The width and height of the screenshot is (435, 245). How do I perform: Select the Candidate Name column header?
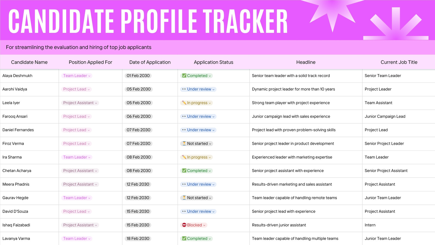click(29, 62)
